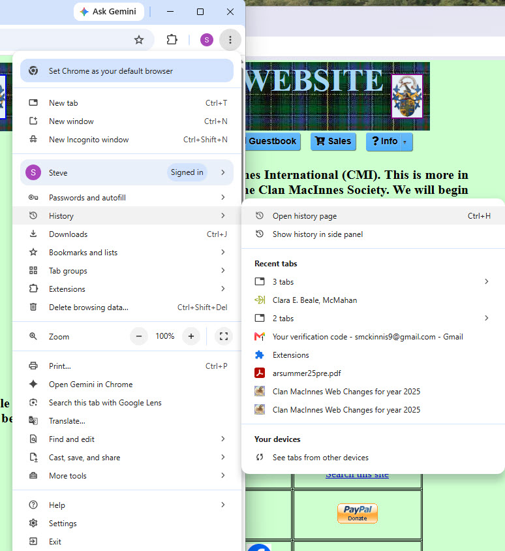
Task: Expand the 2 tabs recent group
Action: (373, 319)
